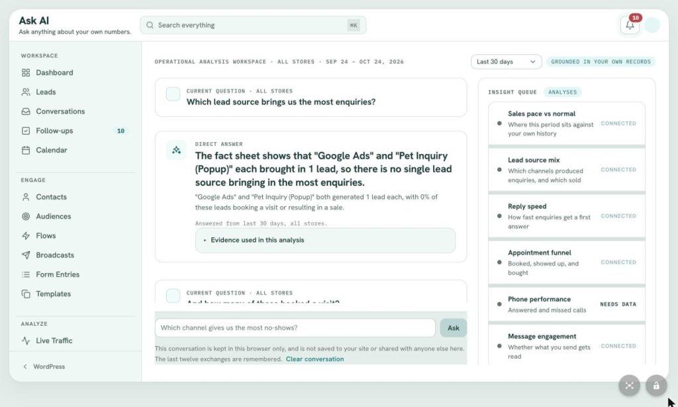
Task: Return to WordPress link
Action: 49,367
